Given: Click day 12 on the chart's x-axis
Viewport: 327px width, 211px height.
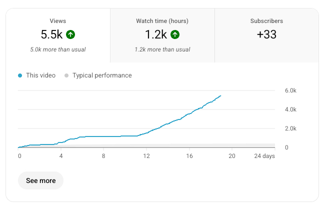Looking at the screenshot, I should (x=146, y=156).
